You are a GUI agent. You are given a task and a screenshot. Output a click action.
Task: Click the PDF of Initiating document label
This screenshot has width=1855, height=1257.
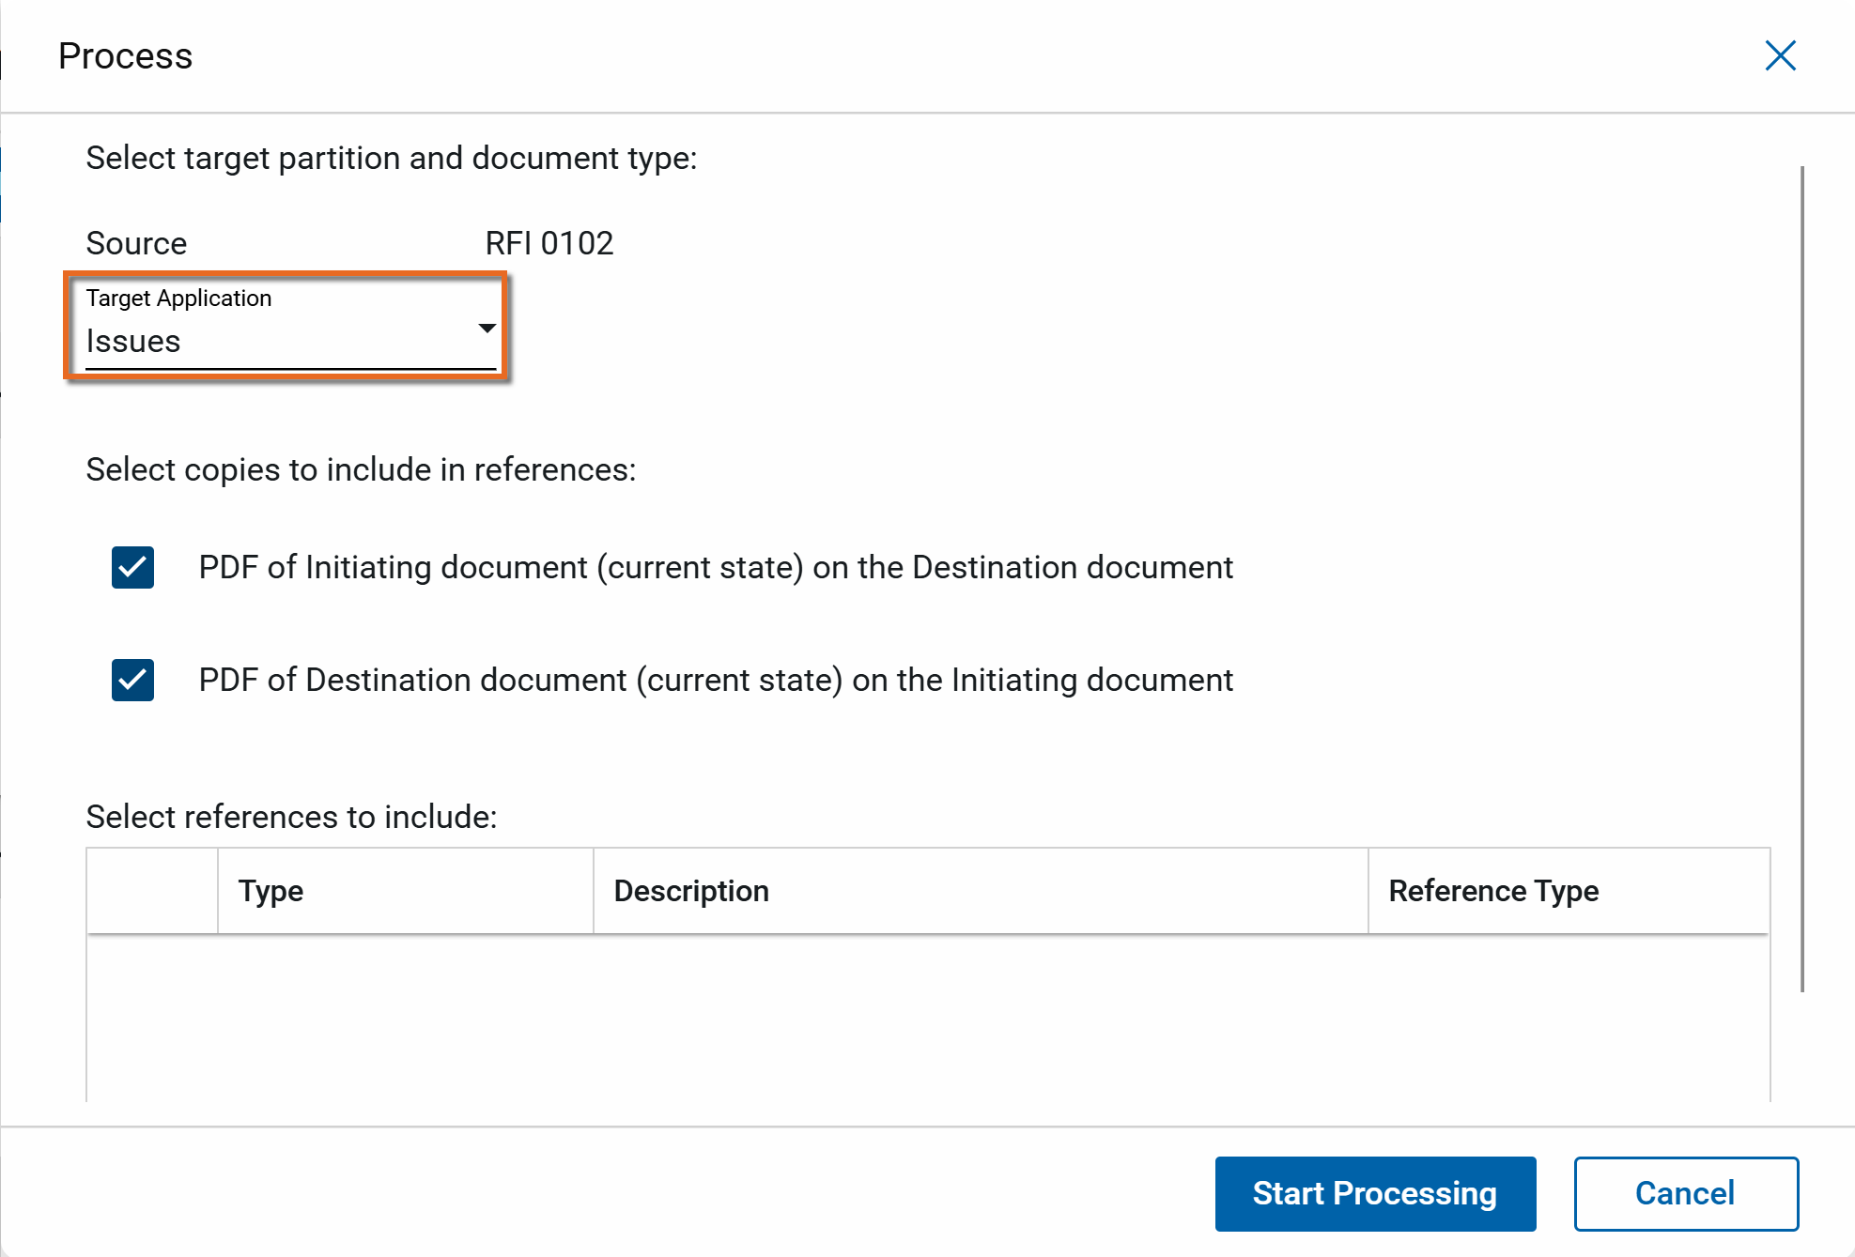point(716,568)
